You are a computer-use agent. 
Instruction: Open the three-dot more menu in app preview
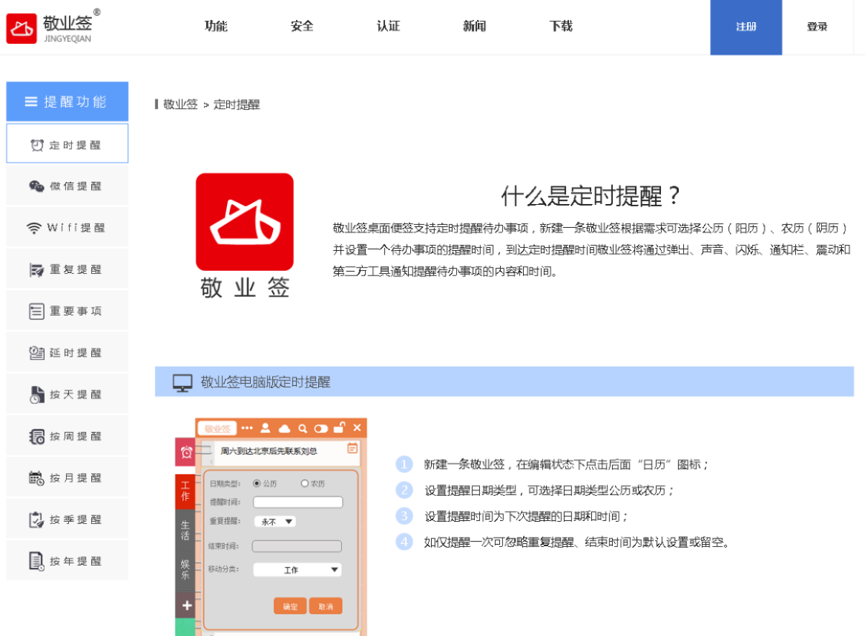coord(247,428)
